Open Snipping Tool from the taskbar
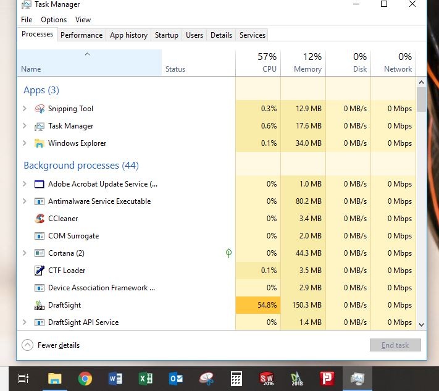 [206, 379]
